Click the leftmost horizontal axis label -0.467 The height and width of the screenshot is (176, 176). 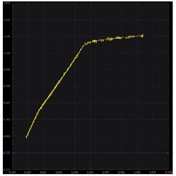(13, 172)
